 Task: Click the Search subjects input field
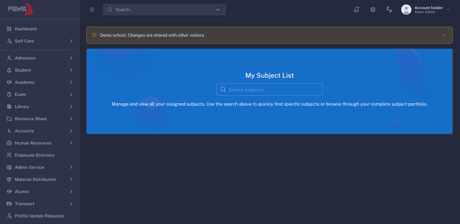point(270,90)
